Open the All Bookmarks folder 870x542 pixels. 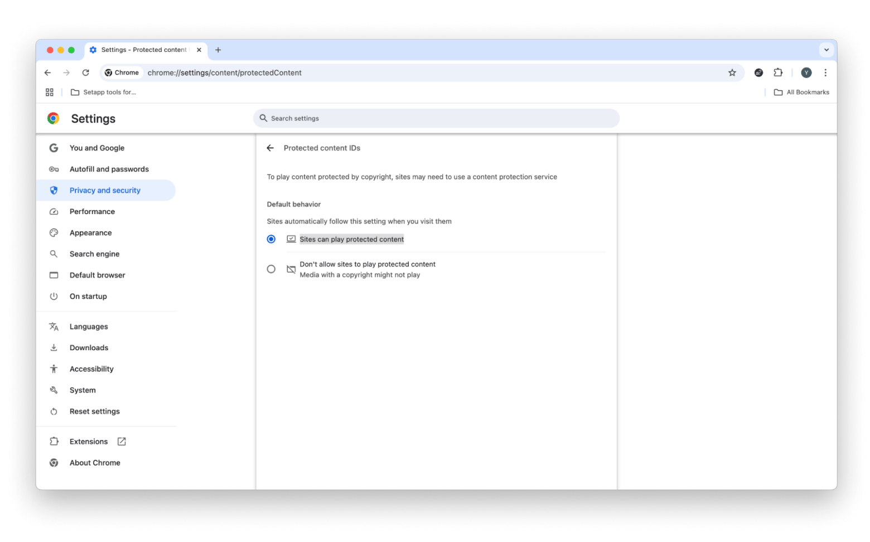point(801,92)
